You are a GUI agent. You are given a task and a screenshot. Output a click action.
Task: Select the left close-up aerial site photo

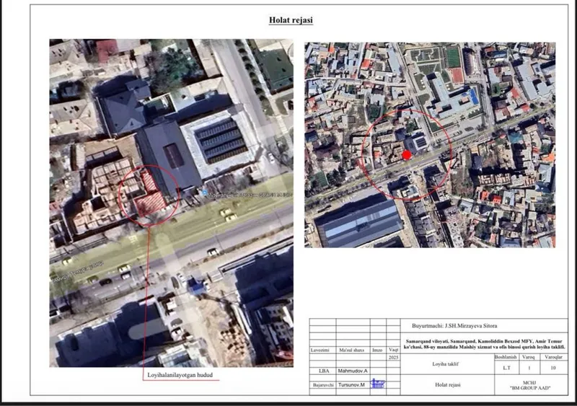(x=172, y=203)
